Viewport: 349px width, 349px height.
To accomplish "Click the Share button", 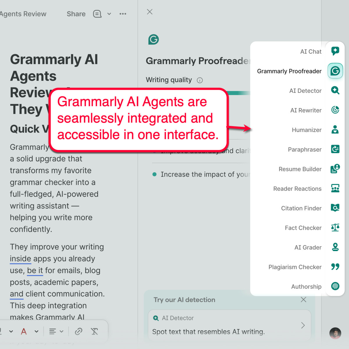I will click(x=76, y=14).
